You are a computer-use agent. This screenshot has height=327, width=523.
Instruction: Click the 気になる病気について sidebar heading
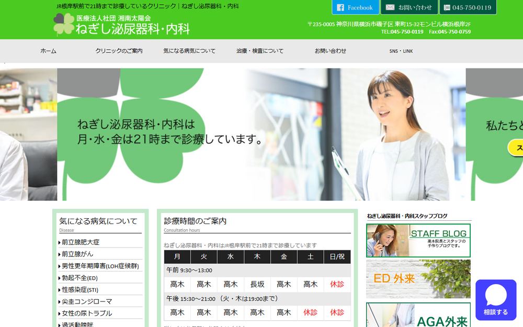tap(98, 221)
